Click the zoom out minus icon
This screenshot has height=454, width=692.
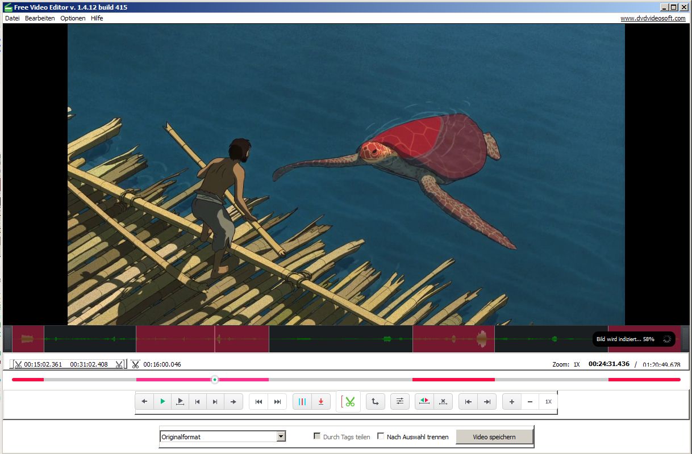tap(530, 402)
